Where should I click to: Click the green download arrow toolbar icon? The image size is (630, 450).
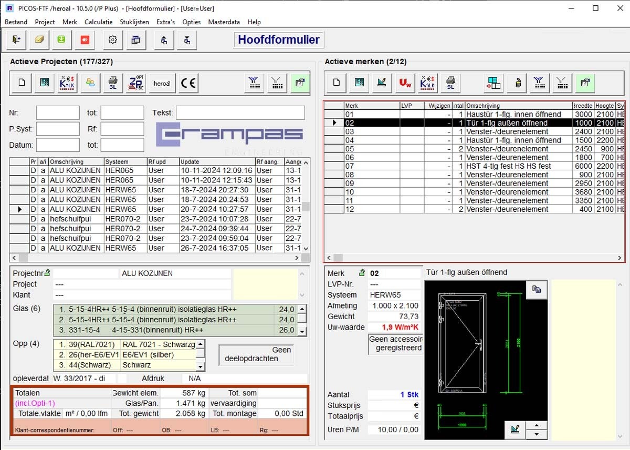61,40
